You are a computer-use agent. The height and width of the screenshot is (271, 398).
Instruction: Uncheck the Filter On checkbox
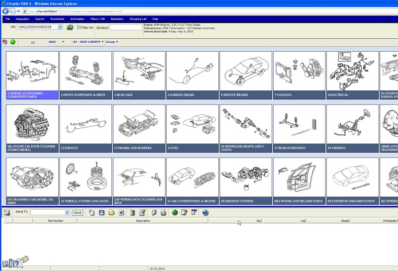click(79, 27)
